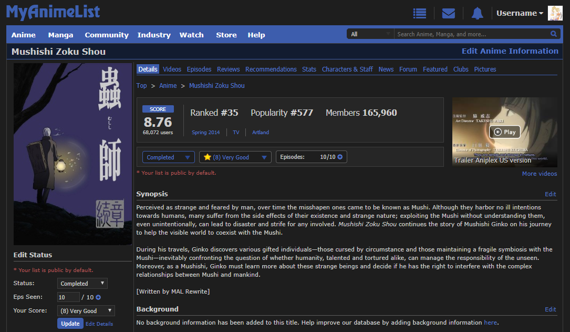The width and height of the screenshot is (570, 332).
Task: Click the Members 165,960 text
Action: coord(361,113)
